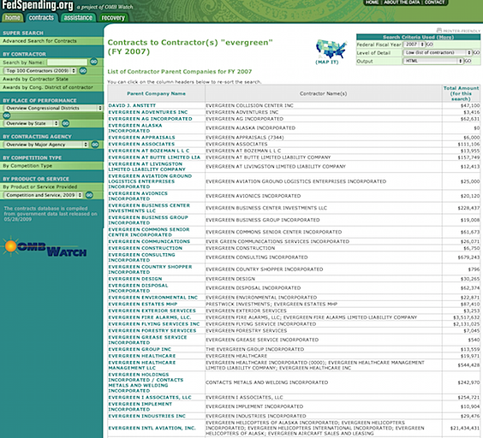Screen dimensions: 483x438
Task: Switch to the assistance tab
Action: [x=78, y=18]
